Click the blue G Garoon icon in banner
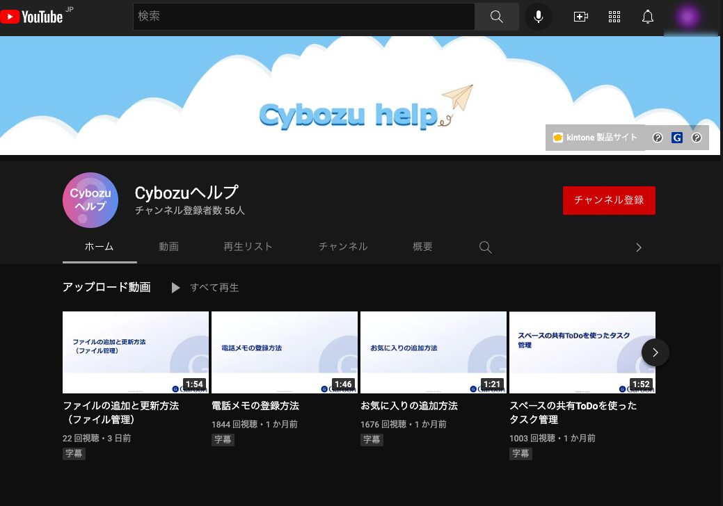The image size is (723, 506). click(x=677, y=137)
